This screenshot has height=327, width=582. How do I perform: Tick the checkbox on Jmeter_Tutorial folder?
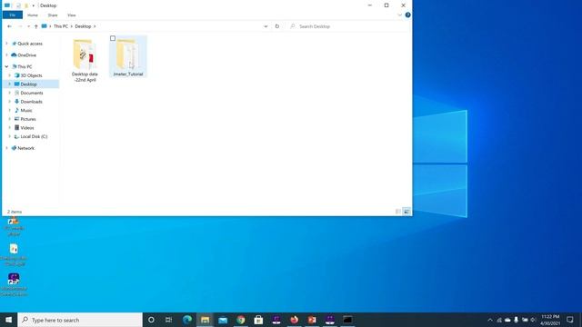tap(113, 38)
